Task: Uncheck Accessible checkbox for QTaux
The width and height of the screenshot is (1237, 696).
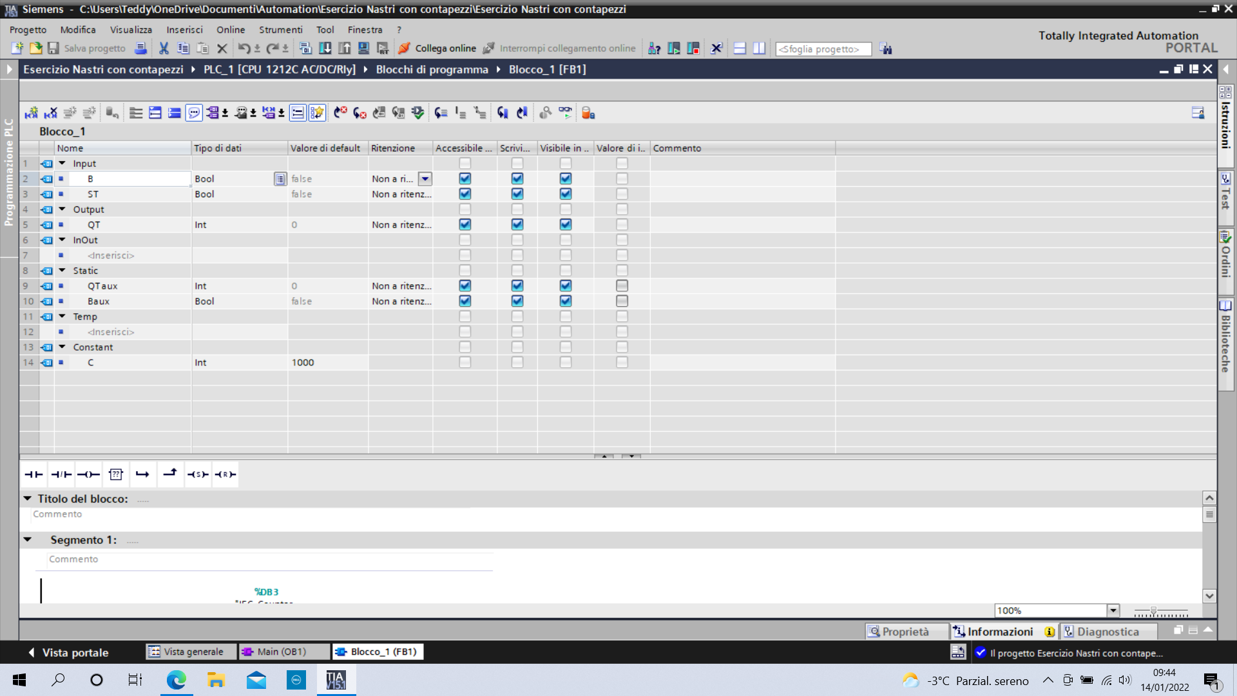Action: 465,285
